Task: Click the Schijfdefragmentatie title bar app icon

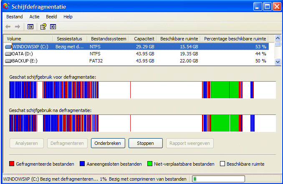Action: (x=6, y=6)
